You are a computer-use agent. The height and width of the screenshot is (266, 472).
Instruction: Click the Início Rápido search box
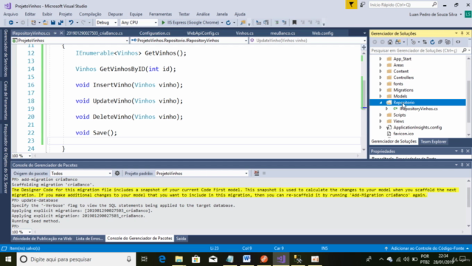403,5
